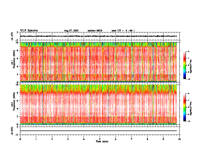Screen dimensions: 202x156
Task: Click the ch.1 voltage waveform trace
Action: 98,36
